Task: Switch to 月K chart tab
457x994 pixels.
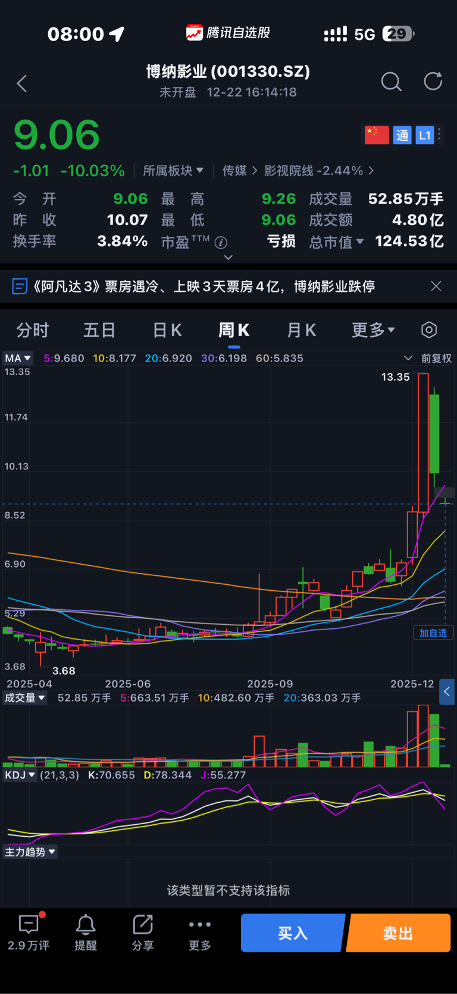Action: (301, 330)
